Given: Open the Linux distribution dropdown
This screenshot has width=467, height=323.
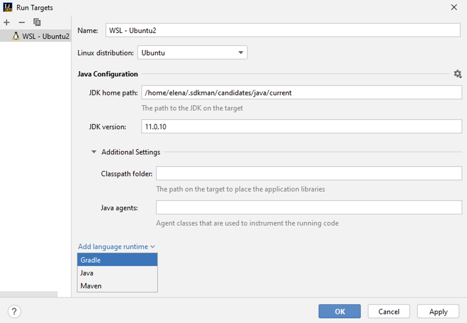Looking at the screenshot, I should coord(192,53).
